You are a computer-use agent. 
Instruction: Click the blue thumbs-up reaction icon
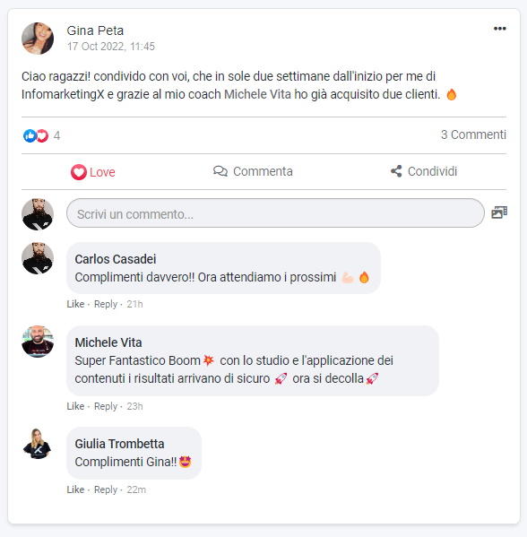pyautogui.click(x=30, y=136)
